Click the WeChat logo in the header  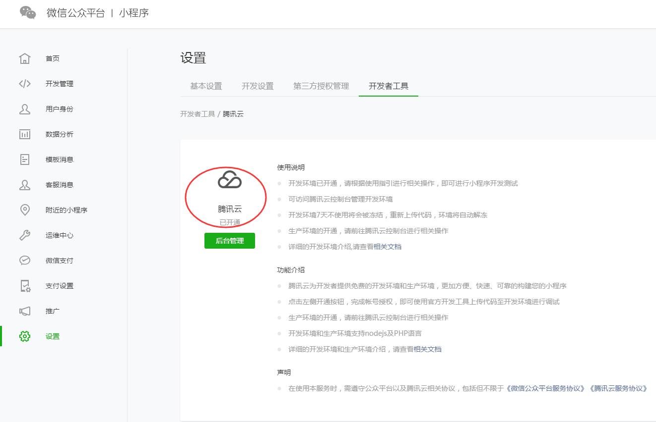click(x=28, y=12)
